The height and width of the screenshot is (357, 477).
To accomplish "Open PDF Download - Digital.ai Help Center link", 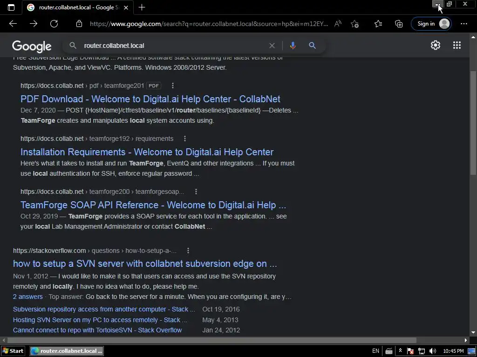I will click(x=150, y=99).
